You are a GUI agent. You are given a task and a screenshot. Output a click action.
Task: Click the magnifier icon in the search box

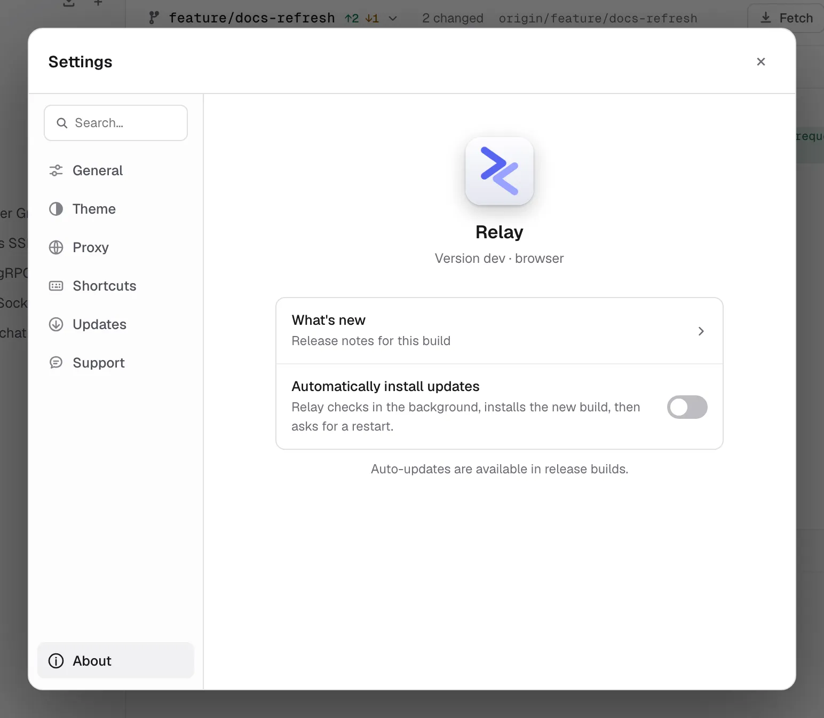pyautogui.click(x=62, y=123)
